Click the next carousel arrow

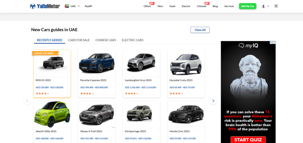coord(213,101)
